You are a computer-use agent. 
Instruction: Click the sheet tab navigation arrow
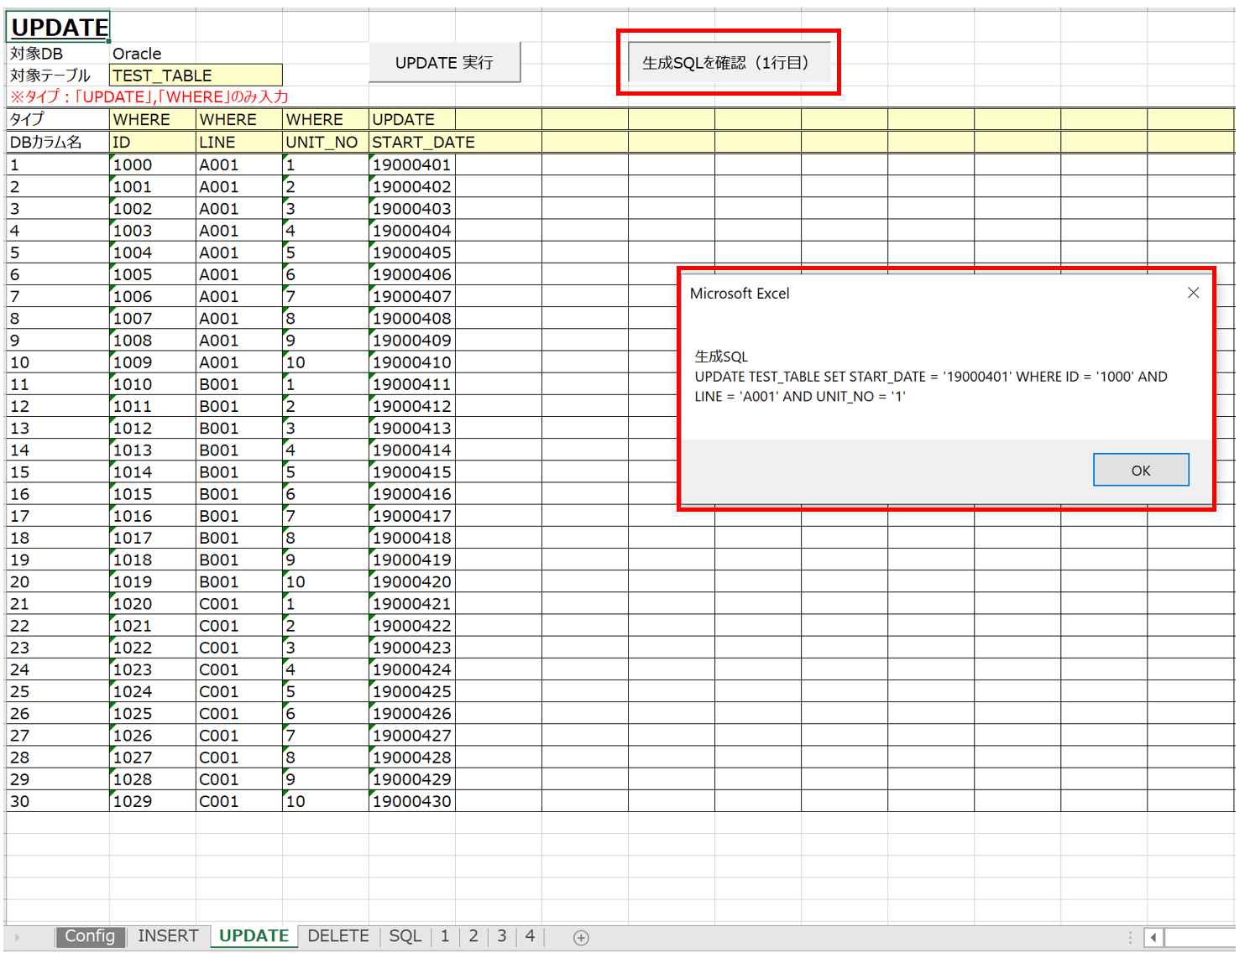coord(17,938)
